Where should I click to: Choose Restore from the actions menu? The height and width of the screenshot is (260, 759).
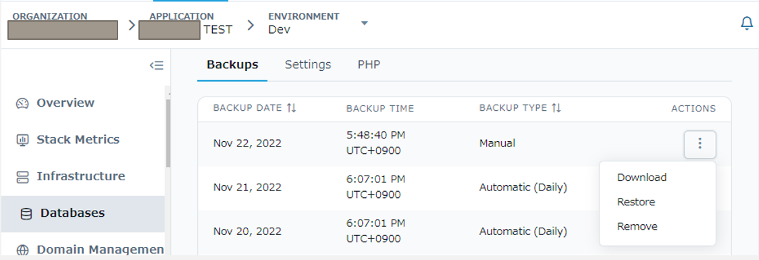coord(636,202)
